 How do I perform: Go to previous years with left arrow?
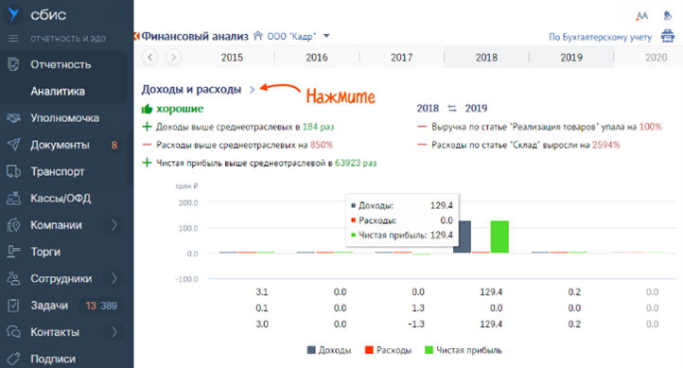149,57
